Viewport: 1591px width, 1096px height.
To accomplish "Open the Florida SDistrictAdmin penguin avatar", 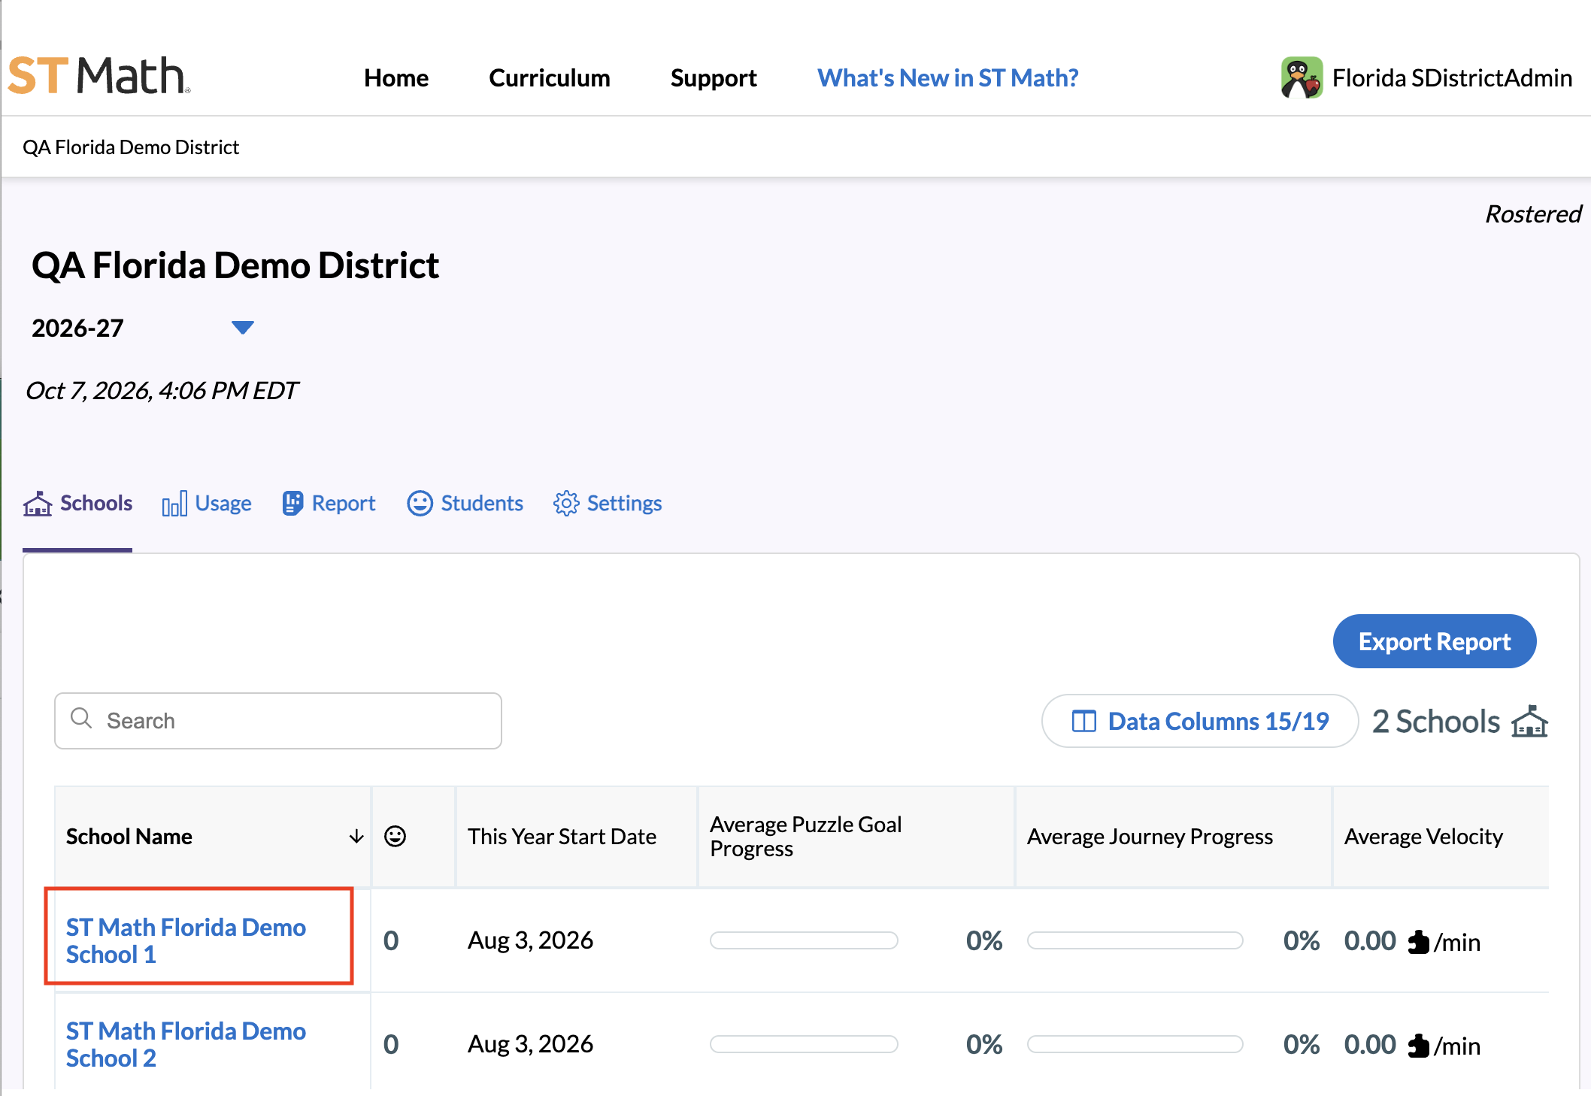I will [1302, 77].
